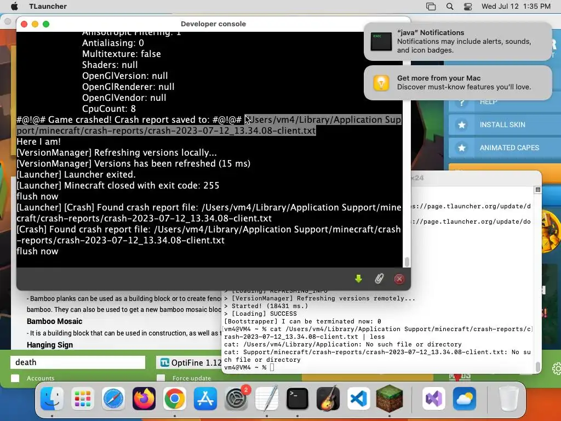
Task: Open the Apple menu
Action: click(x=14, y=6)
